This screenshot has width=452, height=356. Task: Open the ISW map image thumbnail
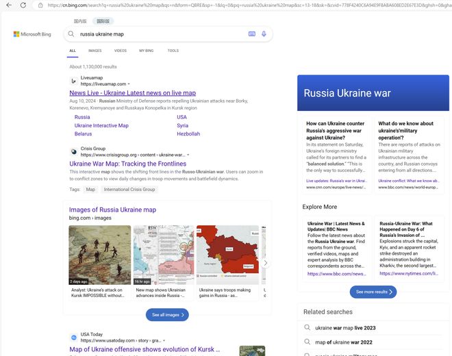tap(164, 255)
